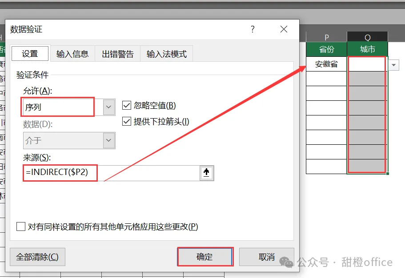Expand the 允许 dropdown showing 序列

click(x=109, y=107)
